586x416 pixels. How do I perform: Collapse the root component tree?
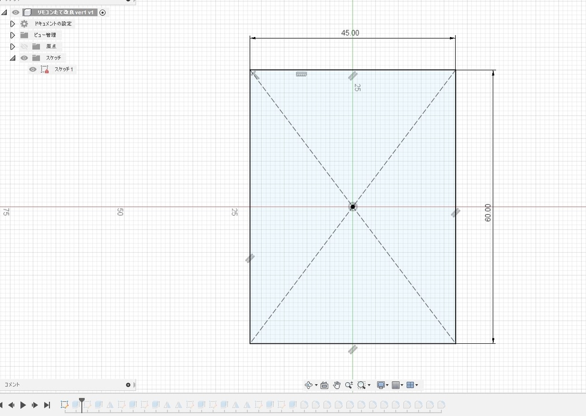click(4, 13)
